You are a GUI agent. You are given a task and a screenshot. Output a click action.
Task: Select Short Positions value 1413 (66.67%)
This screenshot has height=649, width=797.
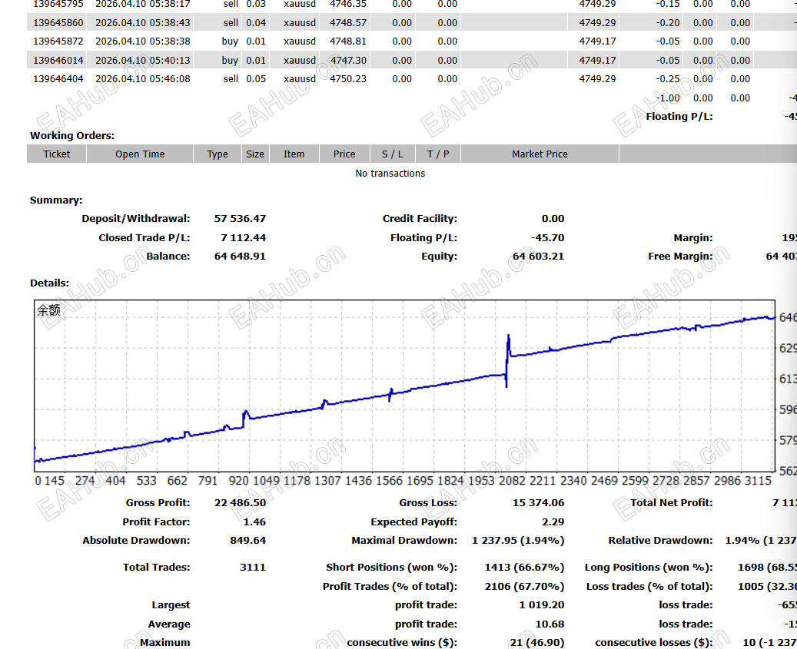pyautogui.click(x=524, y=568)
